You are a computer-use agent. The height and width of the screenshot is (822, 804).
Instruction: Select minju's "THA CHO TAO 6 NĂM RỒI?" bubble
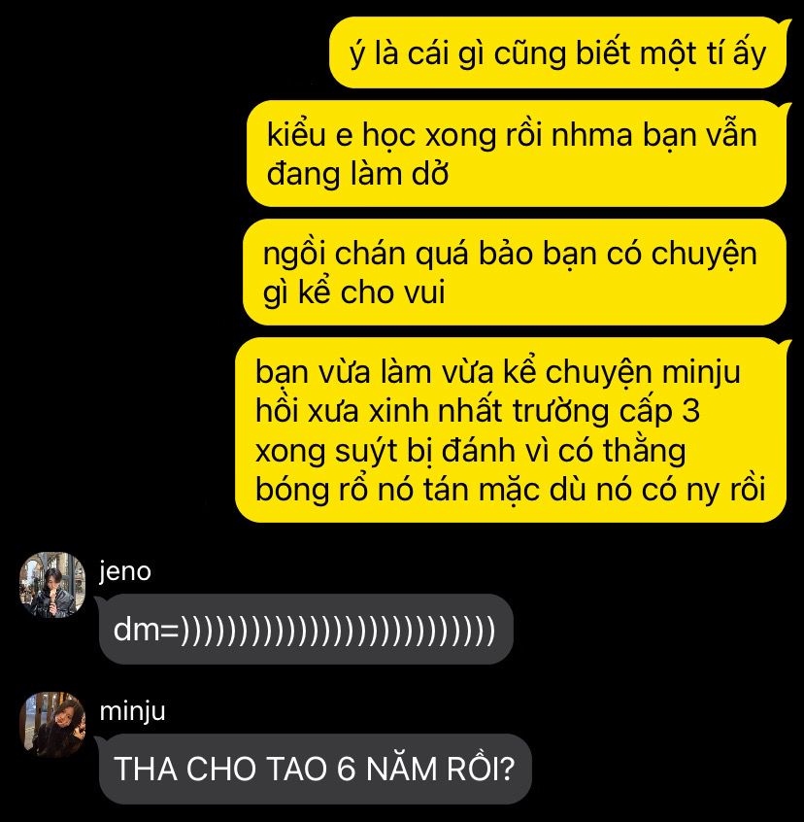point(316,769)
